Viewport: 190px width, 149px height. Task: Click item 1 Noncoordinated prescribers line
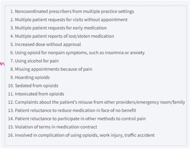pos(72,12)
